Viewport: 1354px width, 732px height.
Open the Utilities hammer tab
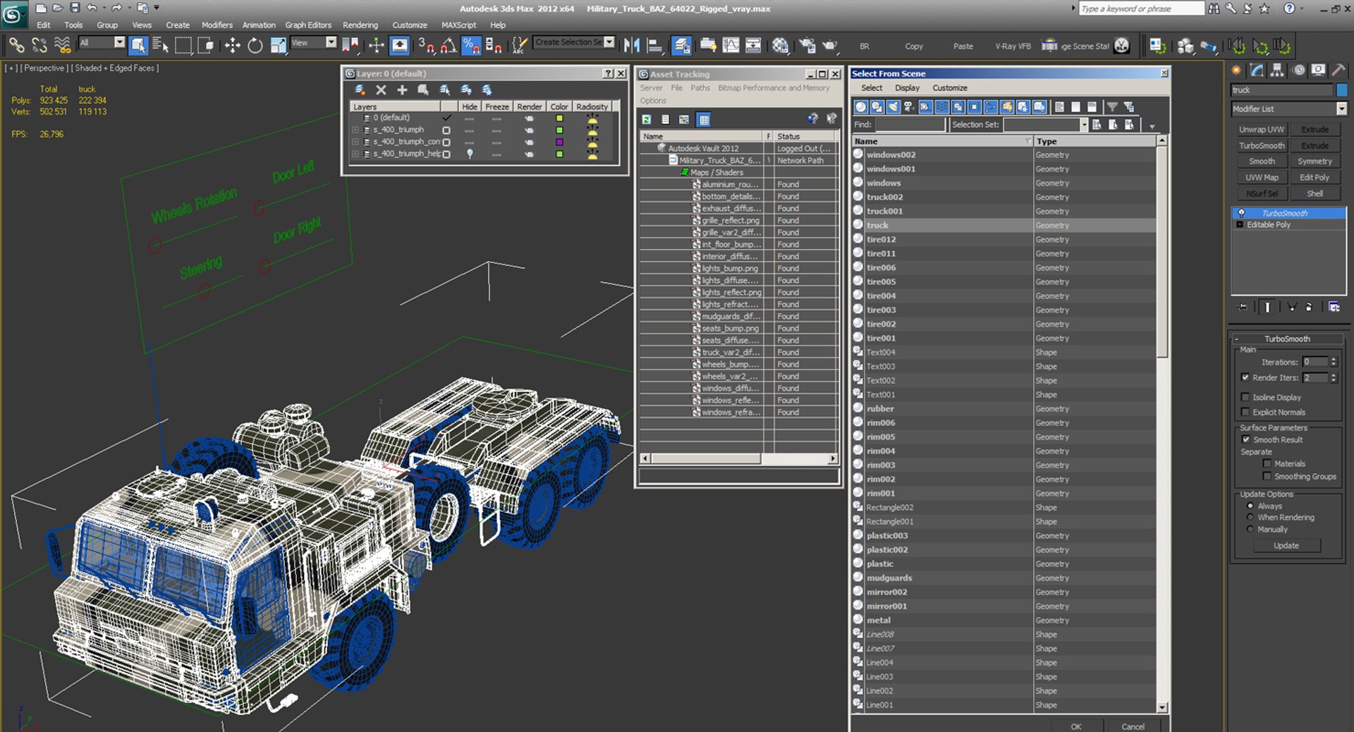pos(1338,70)
